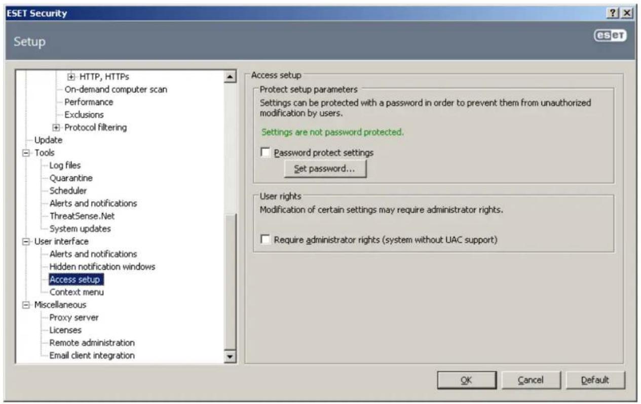Click tree scrollbar up arrow
The image size is (641, 404).
coord(230,76)
